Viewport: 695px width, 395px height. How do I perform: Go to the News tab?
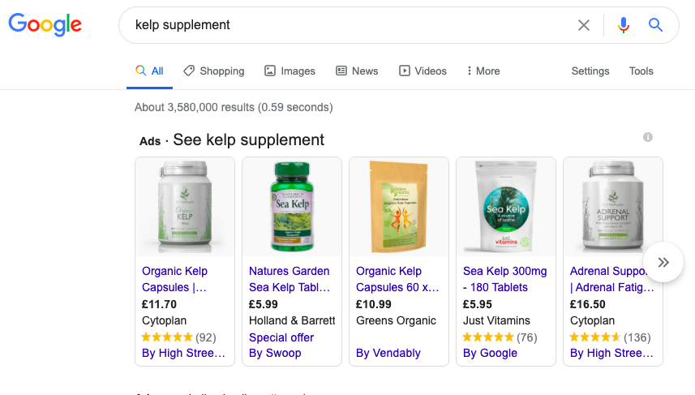(357, 71)
